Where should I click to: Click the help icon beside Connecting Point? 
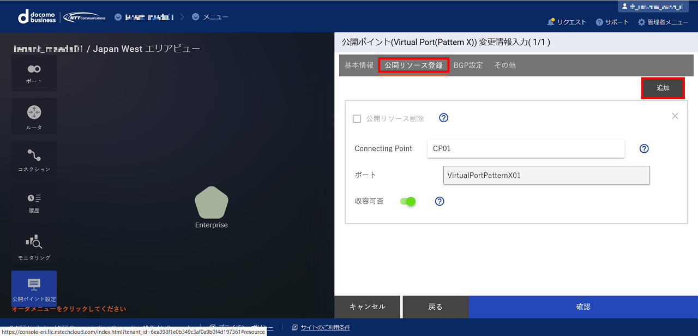[644, 148]
